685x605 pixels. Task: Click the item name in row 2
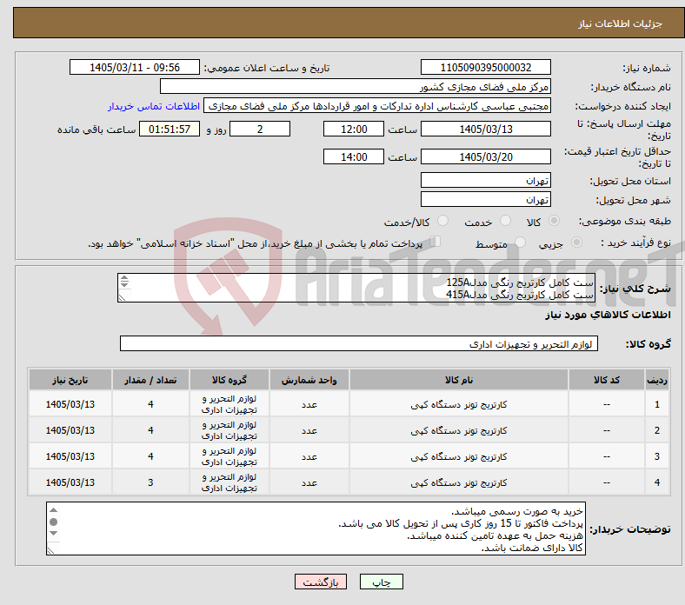(x=459, y=430)
